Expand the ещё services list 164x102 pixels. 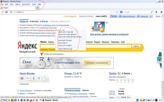click(x=123, y=42)
